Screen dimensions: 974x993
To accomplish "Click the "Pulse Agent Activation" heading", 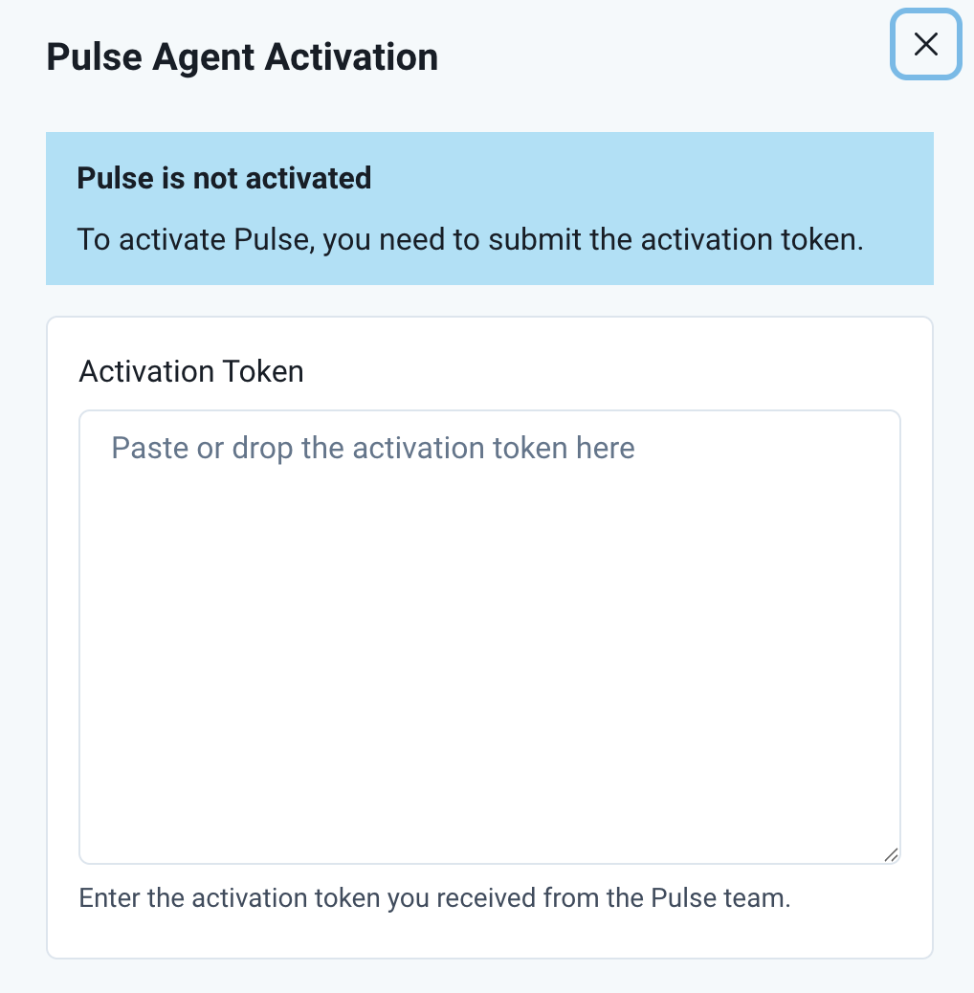I will click(242, 57).
